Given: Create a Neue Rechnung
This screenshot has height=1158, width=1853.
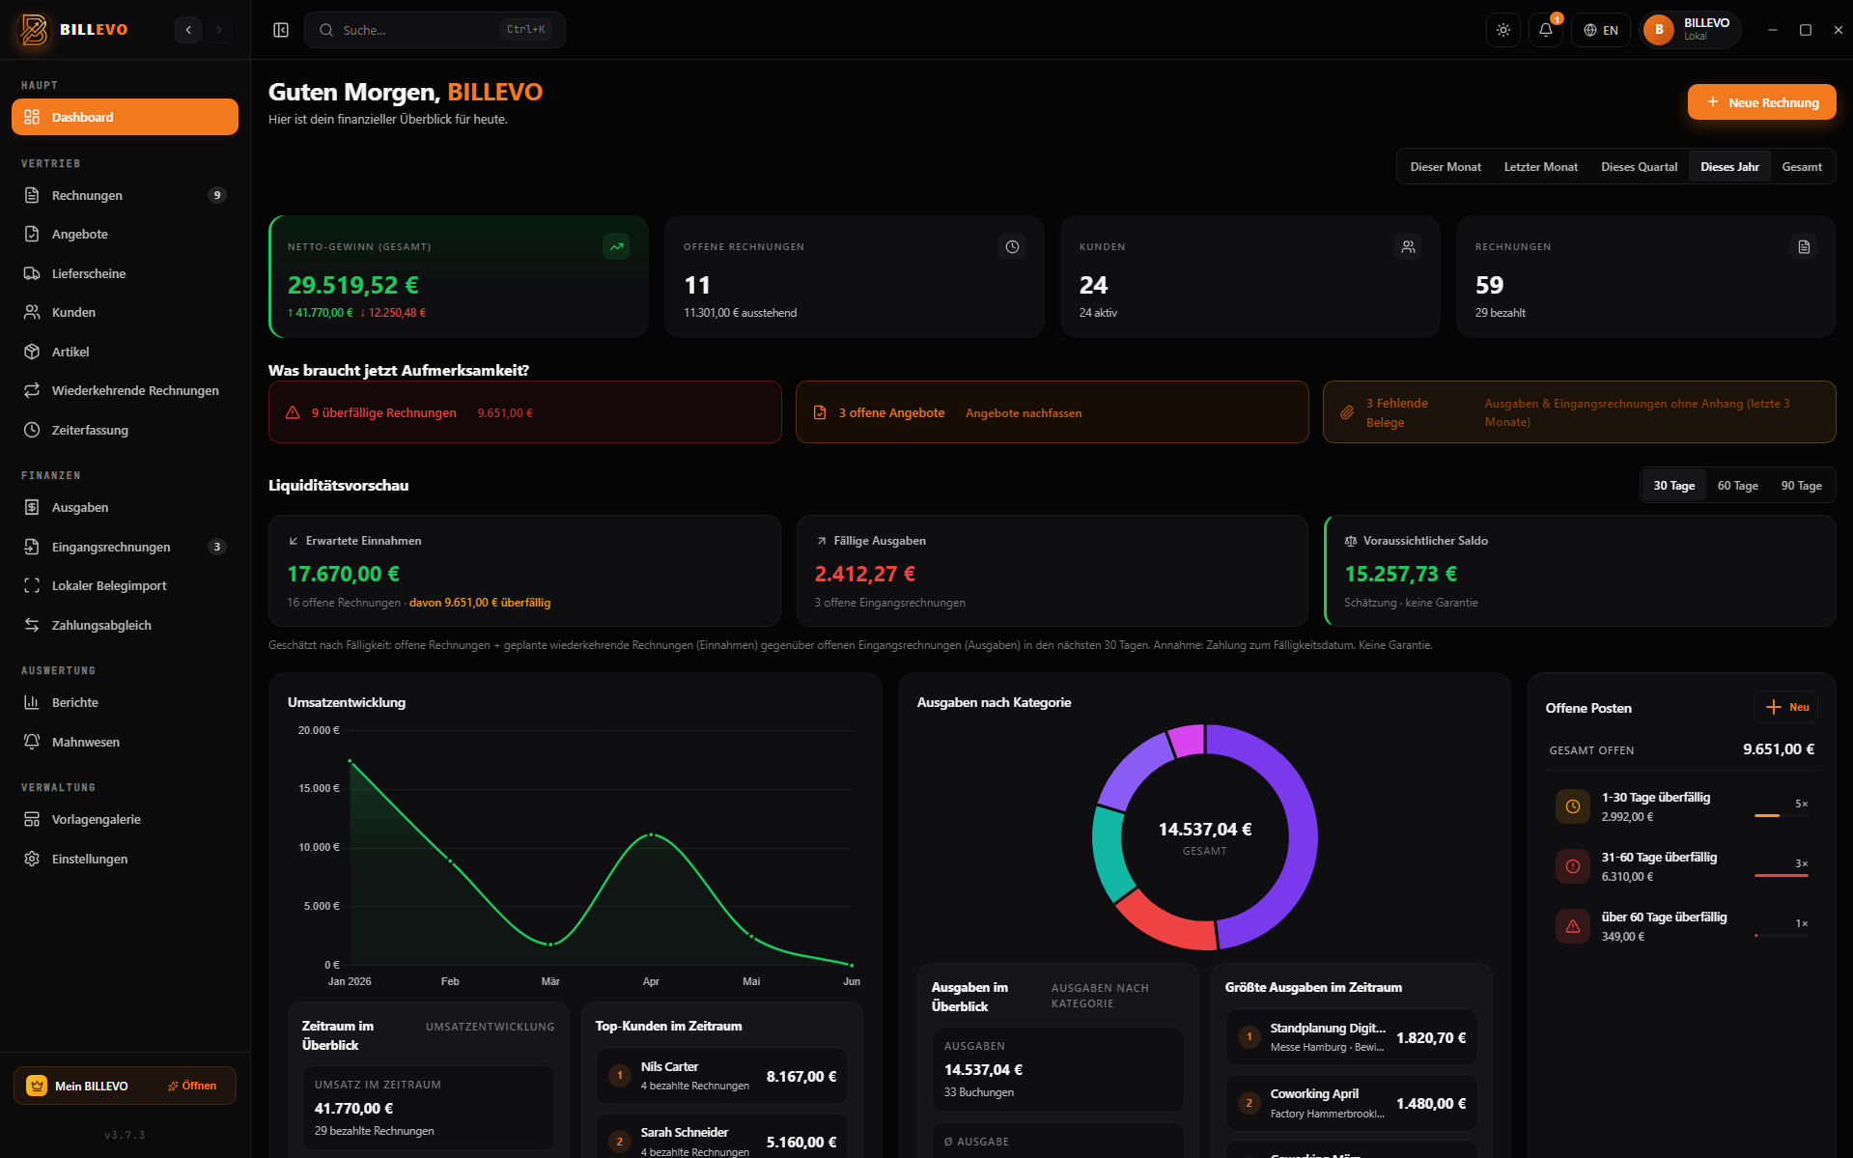Looking at the screenshot, I should [1761, 102].
